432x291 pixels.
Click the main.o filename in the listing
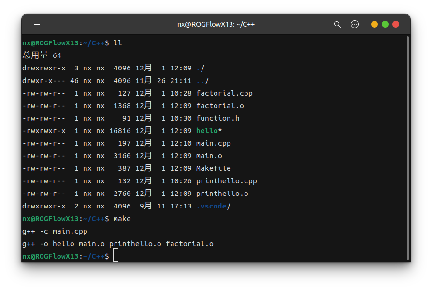pos(209,156)
